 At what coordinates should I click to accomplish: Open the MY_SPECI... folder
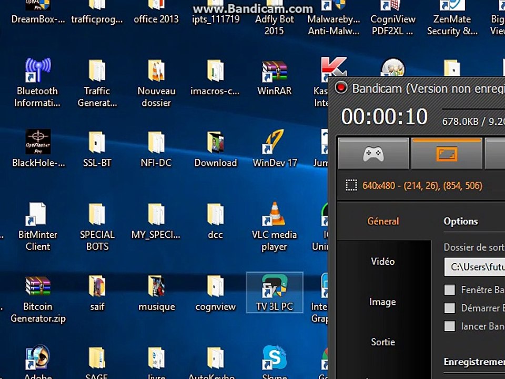point(156,221)
